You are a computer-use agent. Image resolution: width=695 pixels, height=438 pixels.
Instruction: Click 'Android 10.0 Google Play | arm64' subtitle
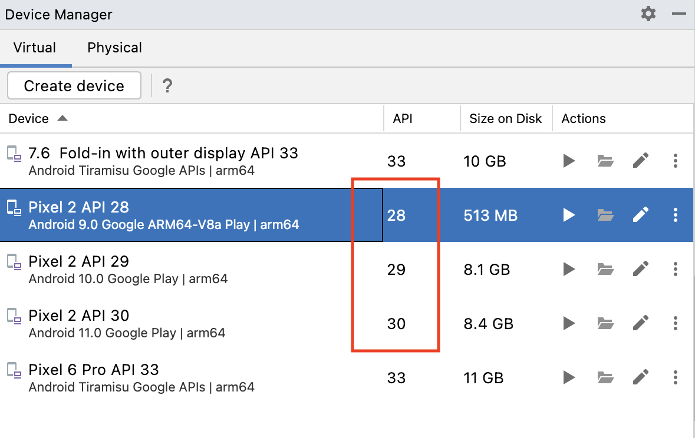(128, 278)
